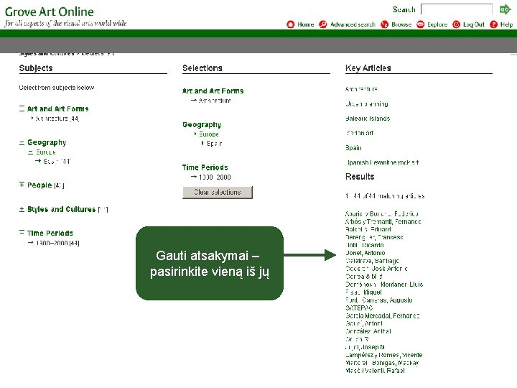Click the green GO search arrow
The height and width of the screenshot is (388, 517).
click(505, 9)
